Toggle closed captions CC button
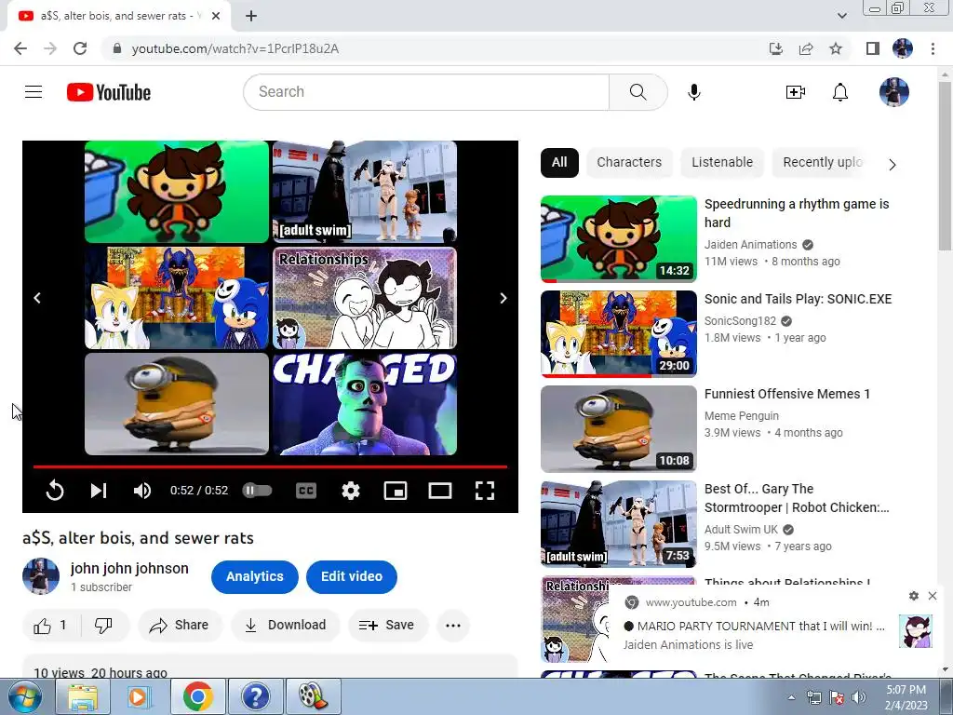This screenshot has height=715, width=953. pos(305,490)
